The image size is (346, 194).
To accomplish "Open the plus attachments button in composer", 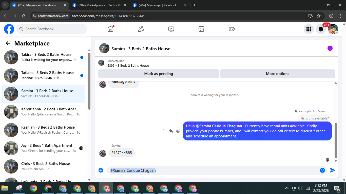I will click(x=101, y=170).
